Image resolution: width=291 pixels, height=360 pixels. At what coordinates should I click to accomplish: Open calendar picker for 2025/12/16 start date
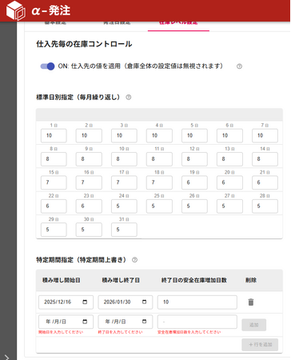point(85,302)
